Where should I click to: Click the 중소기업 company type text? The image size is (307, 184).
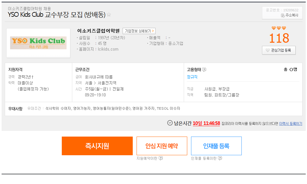click(176, 43)
